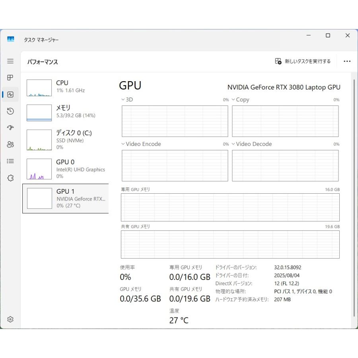Select GPU 0 Intel UHD Graphics

[x=66, y=169]
